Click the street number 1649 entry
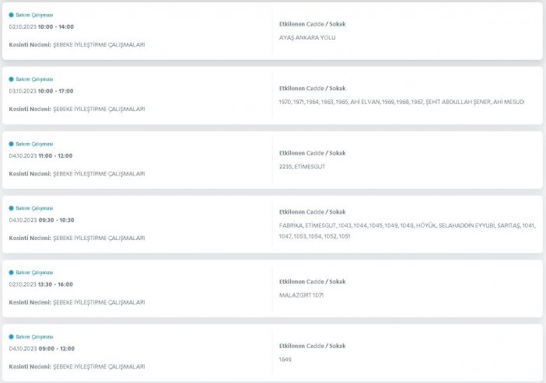Screen dimensions: 546x383 coord(284,360)
